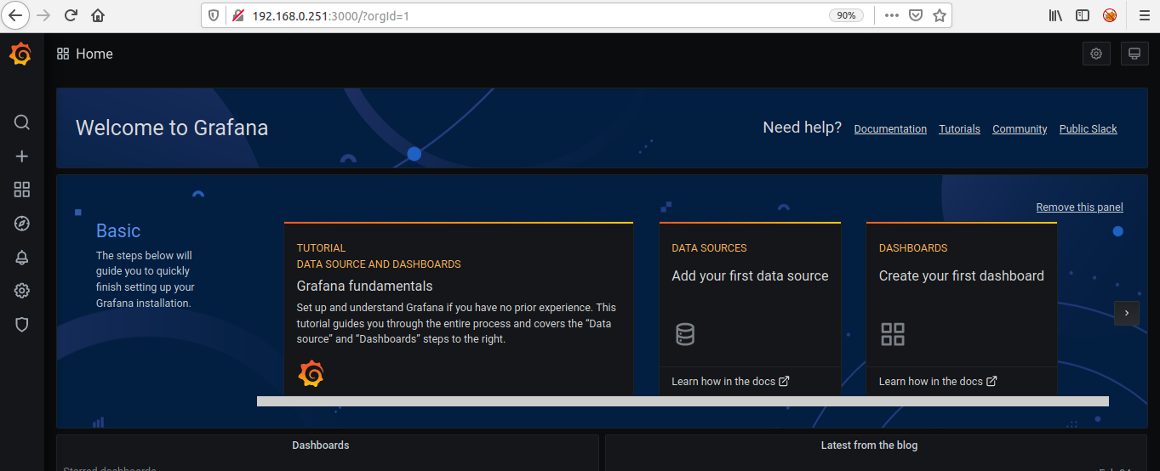Open the Alerting bell icon
Screen dimensions: 1160x471
click(22, 257)
